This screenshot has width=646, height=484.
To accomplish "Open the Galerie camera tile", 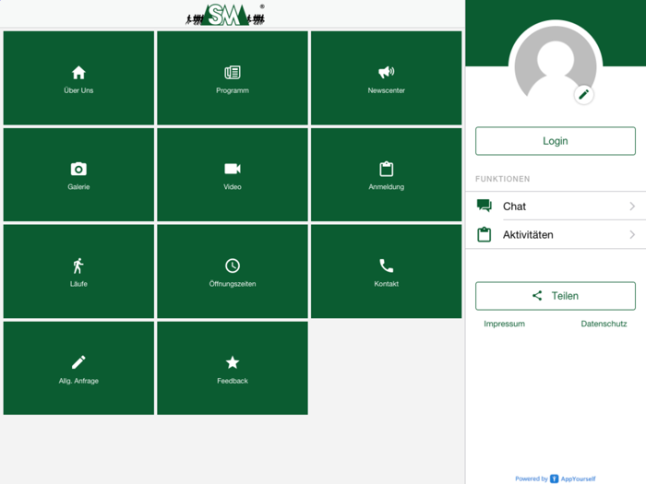I will pos(78,175).
